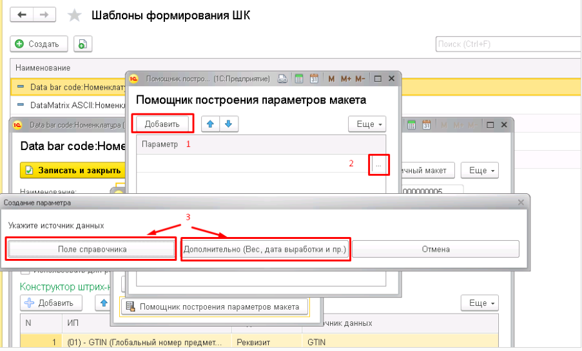Open Еще dropdown near top of Data bar code window

(480, 170)
